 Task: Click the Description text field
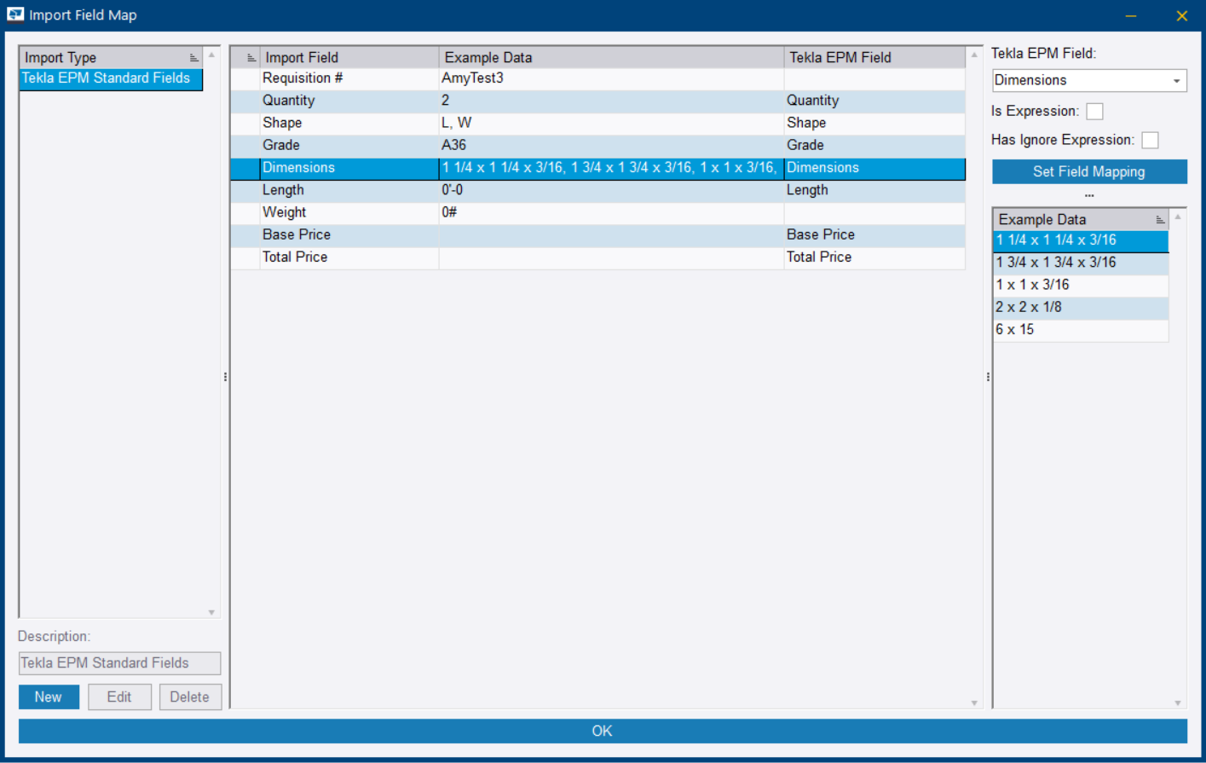tap(119, 663)
